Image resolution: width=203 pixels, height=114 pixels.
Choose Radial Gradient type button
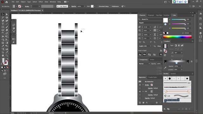[x=179, y=45]
